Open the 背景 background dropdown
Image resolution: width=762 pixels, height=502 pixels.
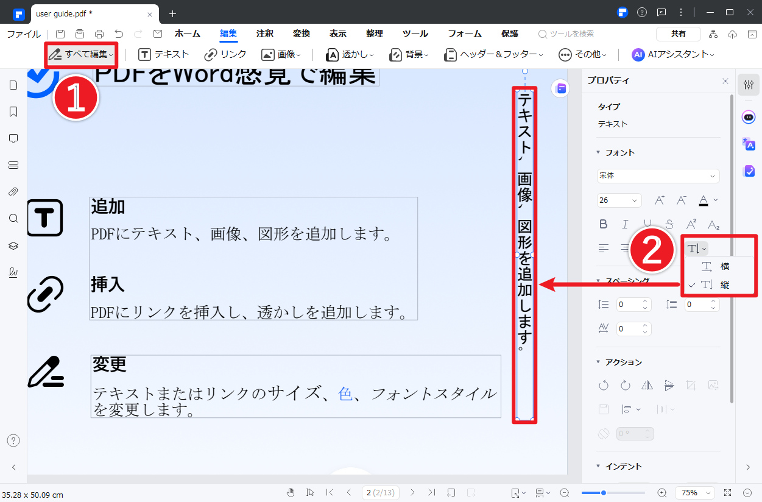(409, 54)
